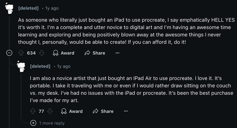Upvote the comment with 634 points
This screenshot has width=237, height=128.
21,53
